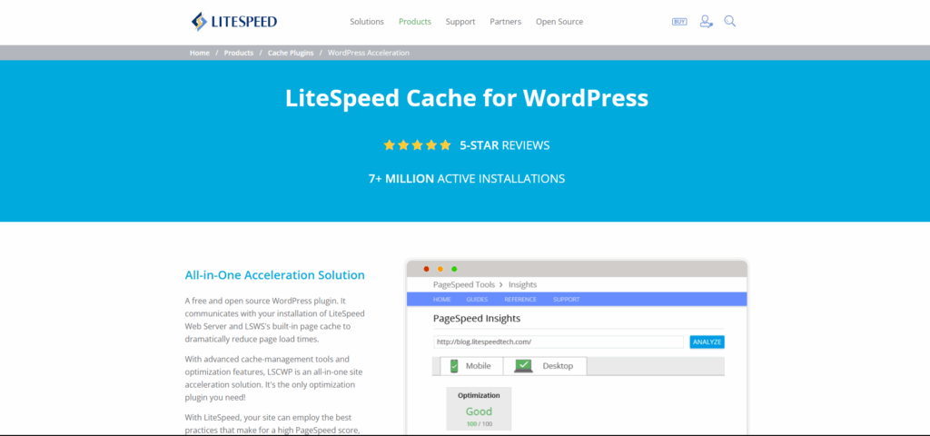Screen dimensions: 930x436
Task: Click the ANALYZE button in screenshot
Action: (707, 342)
